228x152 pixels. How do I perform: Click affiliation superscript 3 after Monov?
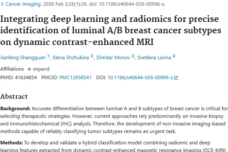(x=133, y=56)
